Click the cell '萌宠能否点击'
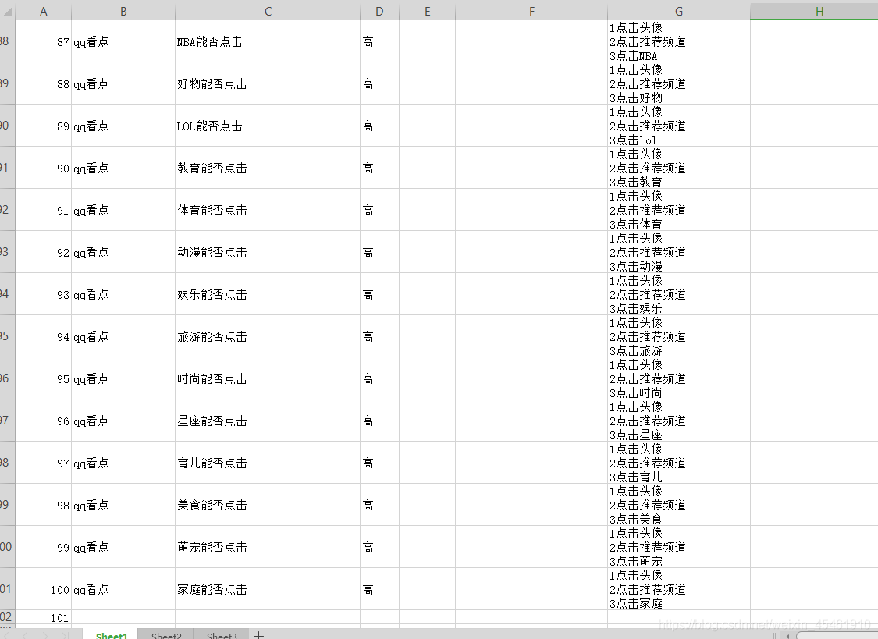Screen dimensions: 878x639 pos(268,547)
